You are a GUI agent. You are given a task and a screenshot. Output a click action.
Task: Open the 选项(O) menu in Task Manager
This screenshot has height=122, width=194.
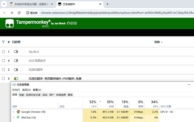(x=26, y=90)
